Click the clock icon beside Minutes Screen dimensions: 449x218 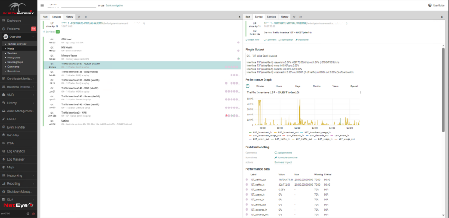248,86
